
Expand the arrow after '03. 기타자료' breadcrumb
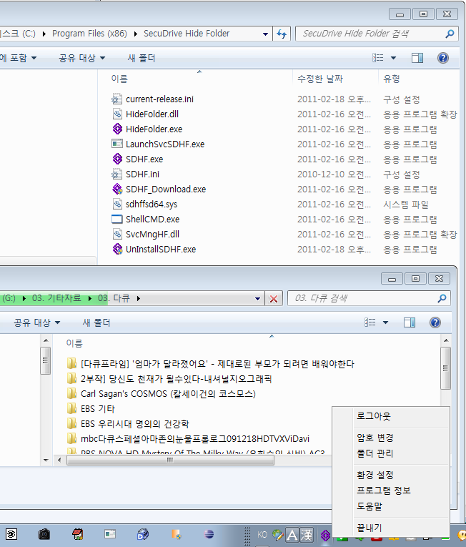point(90,299)
